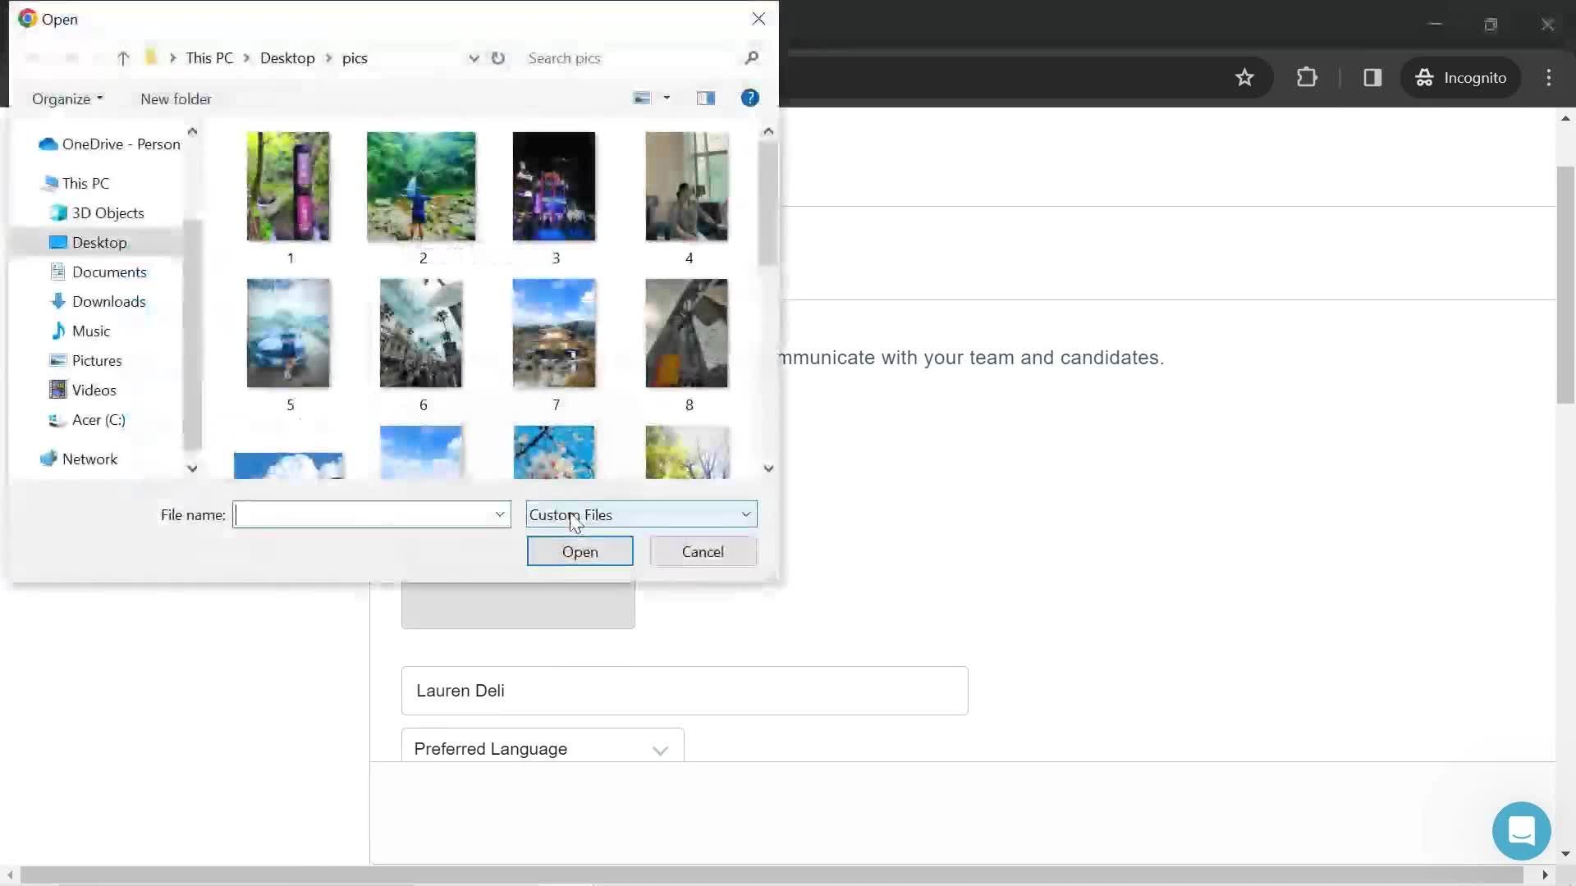Click the thumbnail view toggle icon
Screen dimensions: 1576x886
point(643,98)
